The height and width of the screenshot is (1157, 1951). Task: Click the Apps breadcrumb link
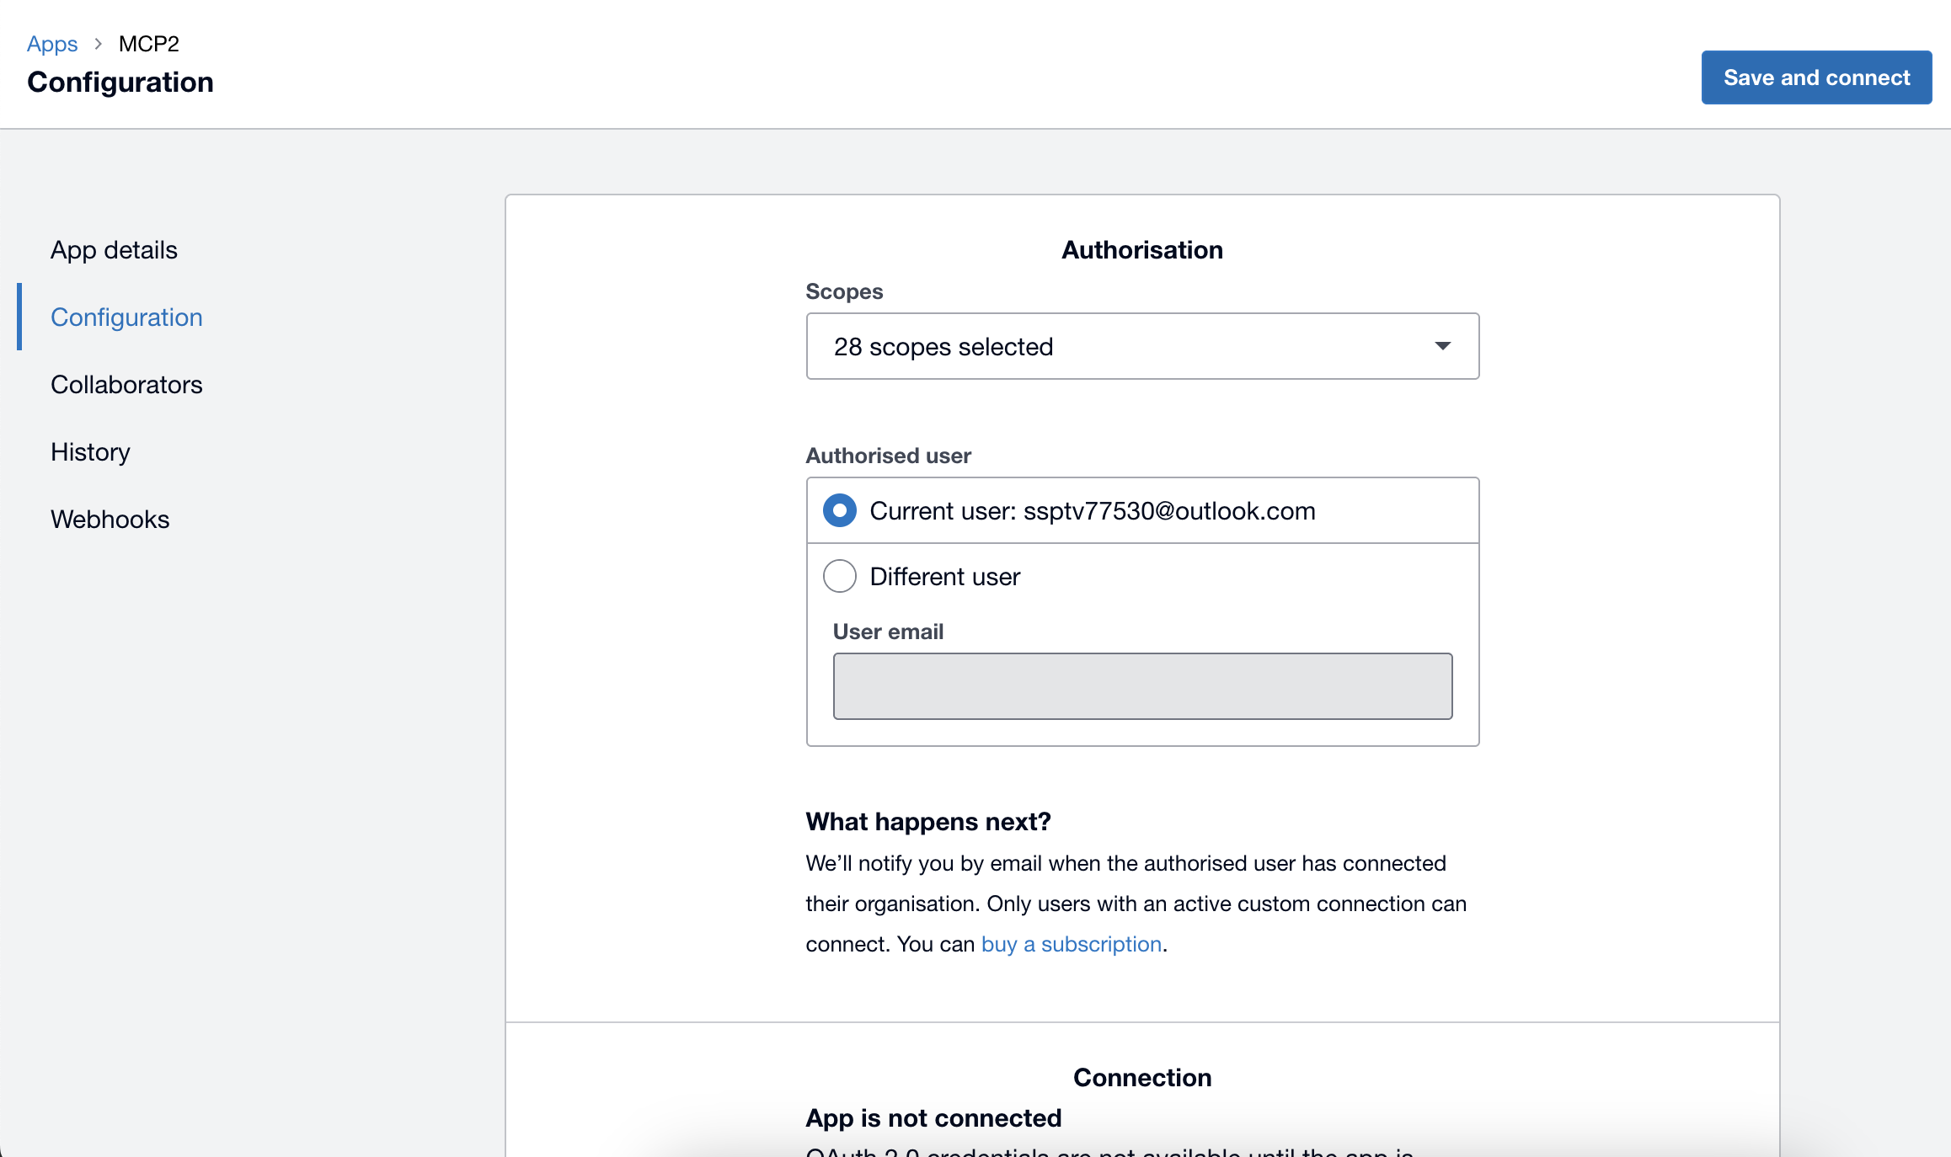[x=52, y=44]
